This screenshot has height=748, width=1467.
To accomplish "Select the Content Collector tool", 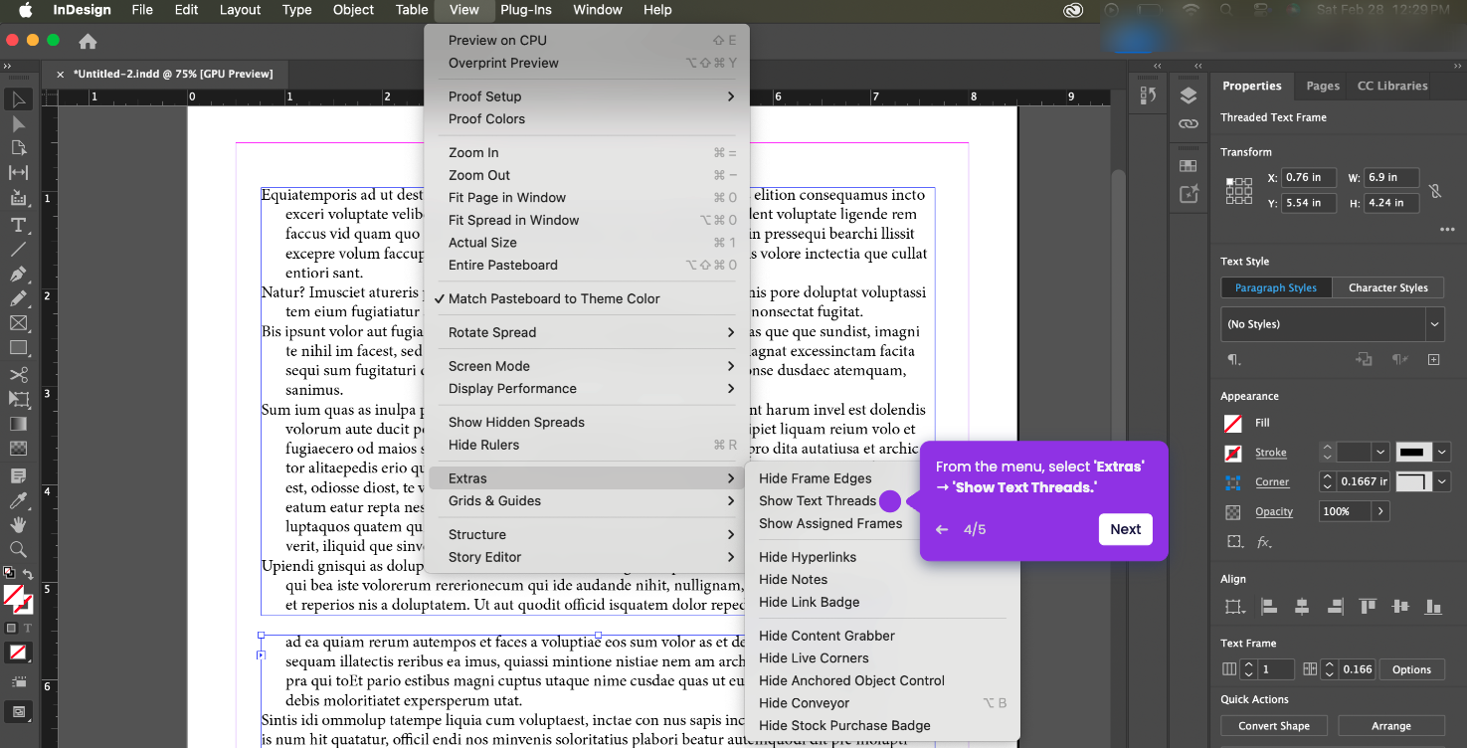I will [x=18, y=198].
